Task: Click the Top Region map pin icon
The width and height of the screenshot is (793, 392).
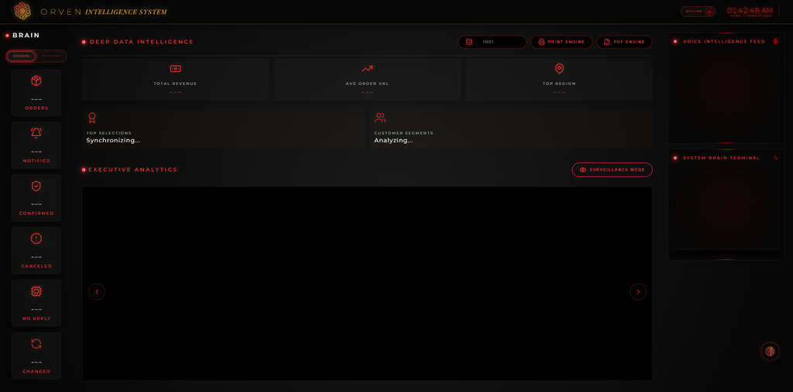Action: point(559,69)
